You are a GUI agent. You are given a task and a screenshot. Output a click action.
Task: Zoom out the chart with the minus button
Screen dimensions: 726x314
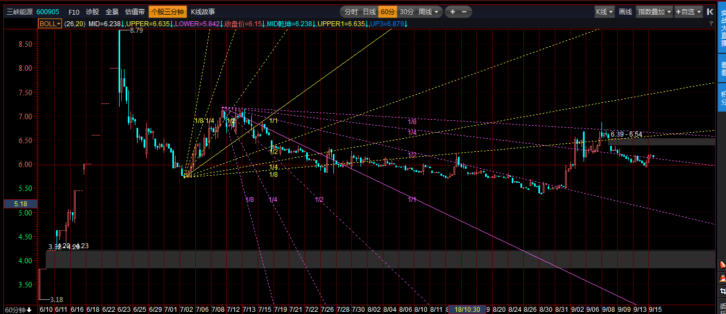pyautogui.click(x=464, y=12)
